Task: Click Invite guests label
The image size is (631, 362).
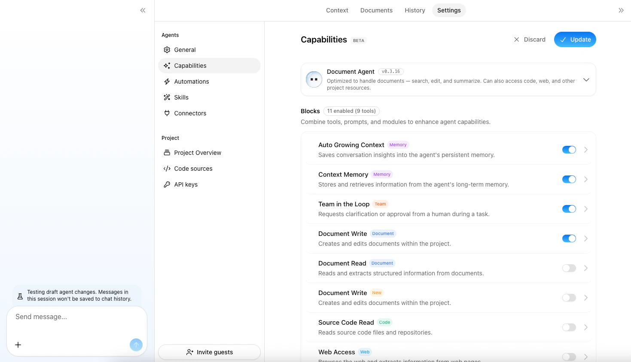Action: coord(215,352)
